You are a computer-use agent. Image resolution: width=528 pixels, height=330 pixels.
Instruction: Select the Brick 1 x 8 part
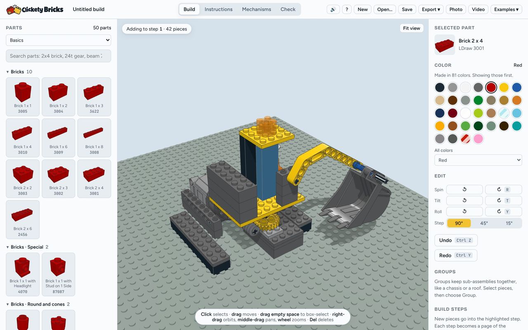click(94, 138)
